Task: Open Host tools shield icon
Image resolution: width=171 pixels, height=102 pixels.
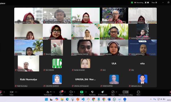Action: [x=92, y=93]
